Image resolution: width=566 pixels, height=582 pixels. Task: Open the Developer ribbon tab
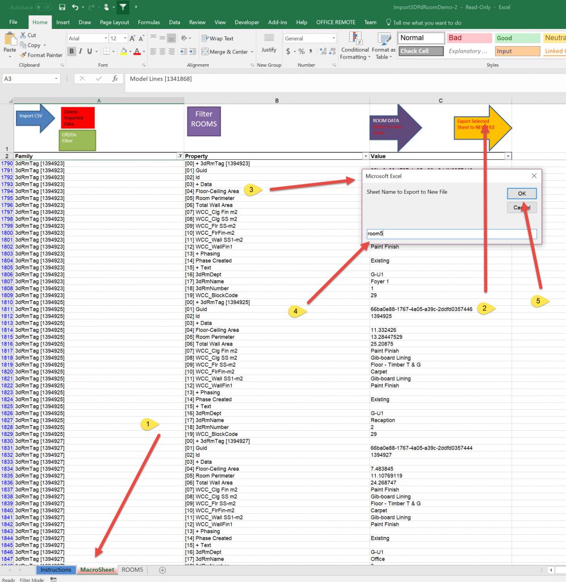tap(246, 23)
